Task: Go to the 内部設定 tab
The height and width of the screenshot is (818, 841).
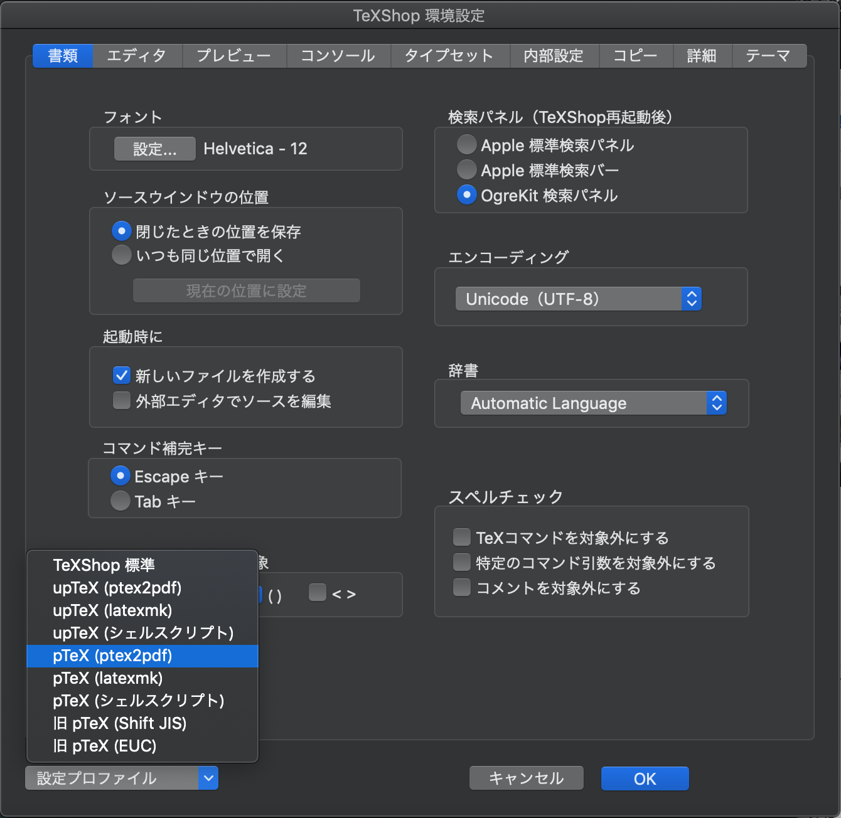Action: click(x=554, y=56)
